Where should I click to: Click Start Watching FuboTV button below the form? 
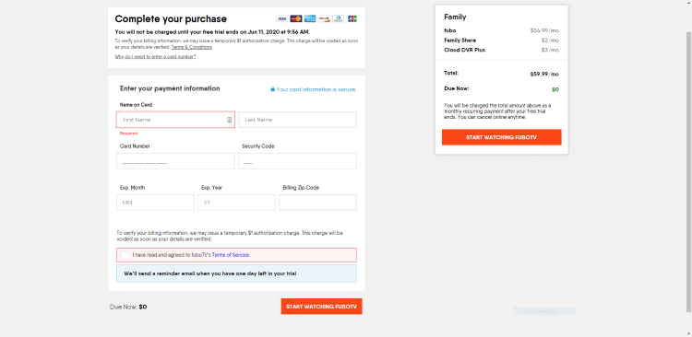pos(321,307)
